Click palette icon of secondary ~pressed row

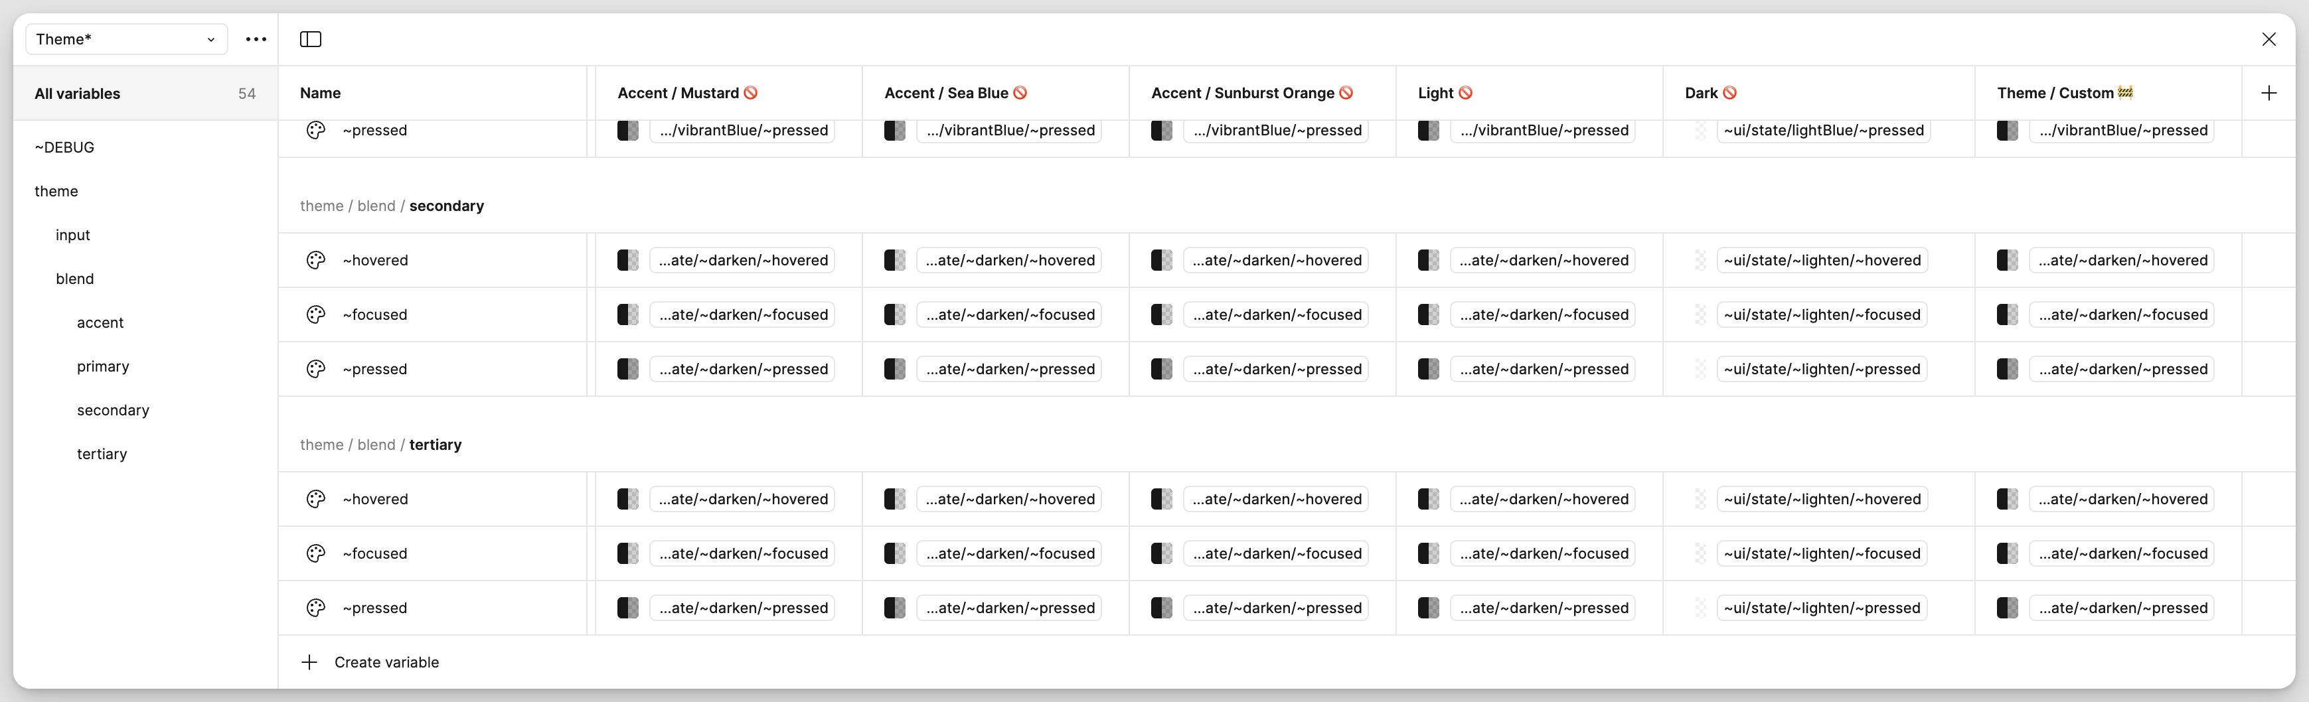click(x=315, y=369)
